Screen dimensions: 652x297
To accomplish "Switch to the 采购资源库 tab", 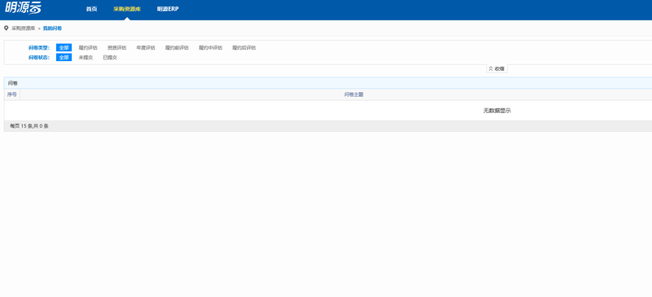I will (127, 9).
